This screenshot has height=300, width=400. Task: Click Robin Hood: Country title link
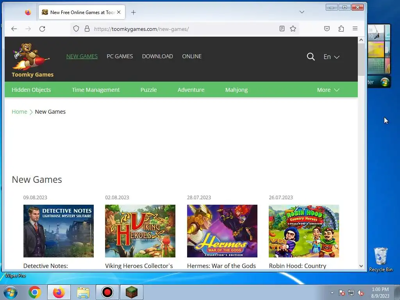point(297,266)
